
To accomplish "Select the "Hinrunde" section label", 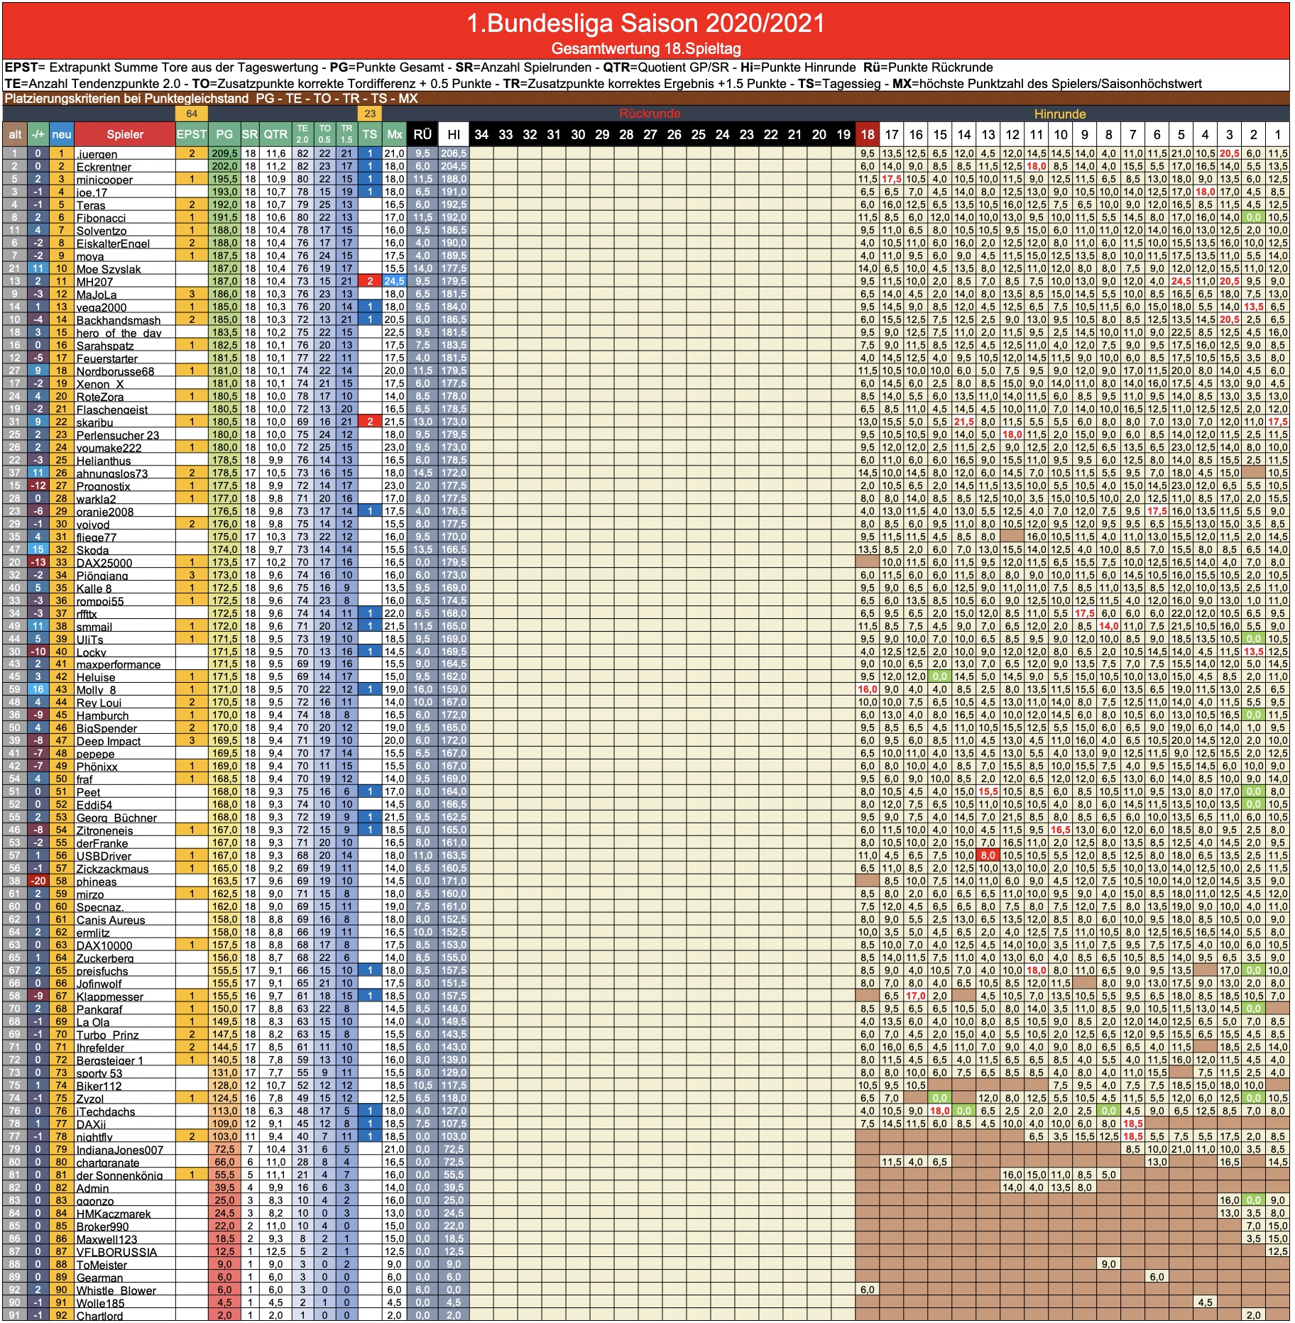I will pyautogui.click(x=1059, y=114).
